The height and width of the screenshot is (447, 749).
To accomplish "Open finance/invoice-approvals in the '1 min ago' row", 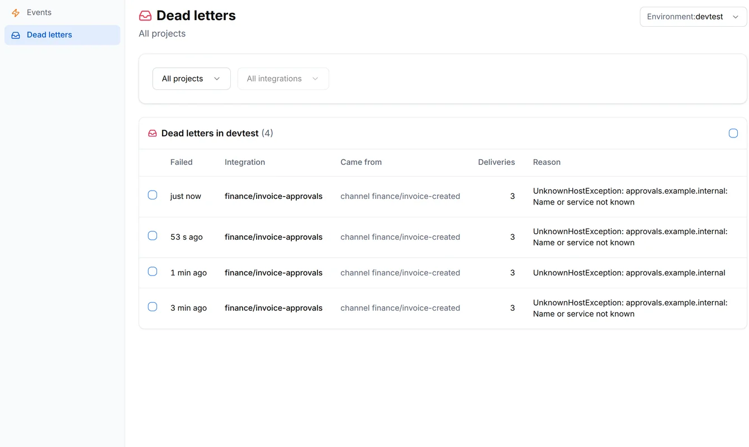I will (x=273, y=273).
